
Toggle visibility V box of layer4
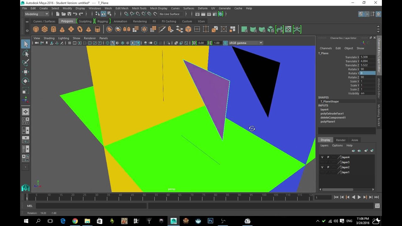(322, 157)
